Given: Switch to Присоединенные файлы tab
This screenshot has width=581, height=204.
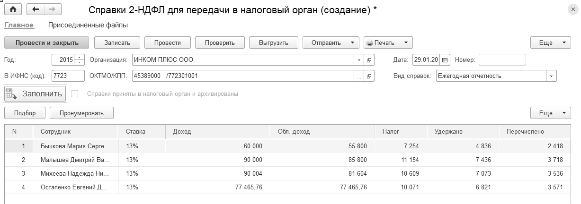Looking at the screenshot, I should [x=88, y=25].
